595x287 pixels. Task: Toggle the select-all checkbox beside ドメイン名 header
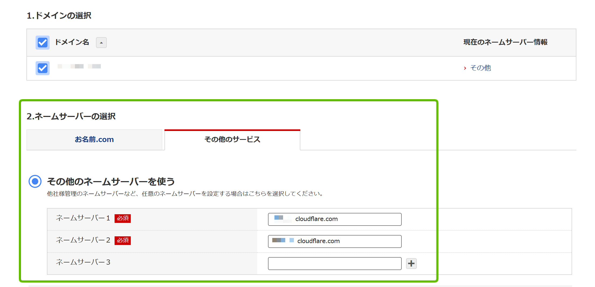pyautogui.click(x=43, y=43)
